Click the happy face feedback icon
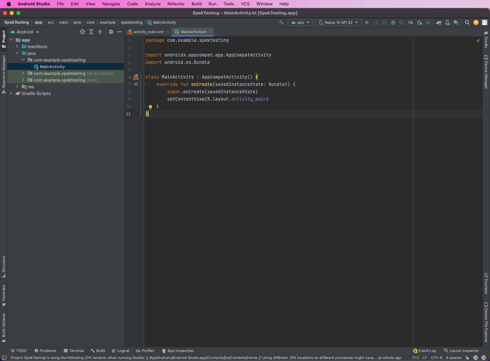Image resolution: width=490 pixels, height=361 pixels. click(x=476, y=358)
